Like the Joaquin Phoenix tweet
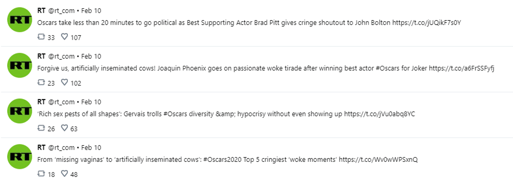This screenshot has width=513, height=181. 65,83
